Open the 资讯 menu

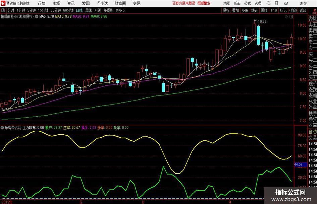(71, 3)
